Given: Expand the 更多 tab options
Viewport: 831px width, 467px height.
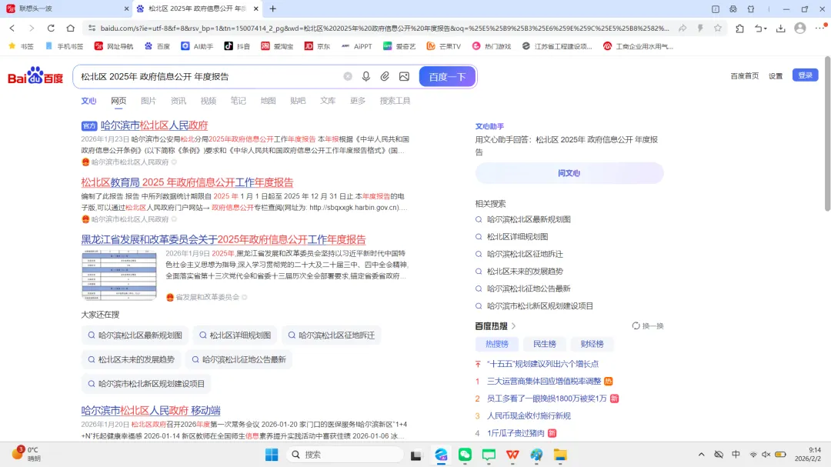Looking at the screenshot, I should tap(358, 101).
